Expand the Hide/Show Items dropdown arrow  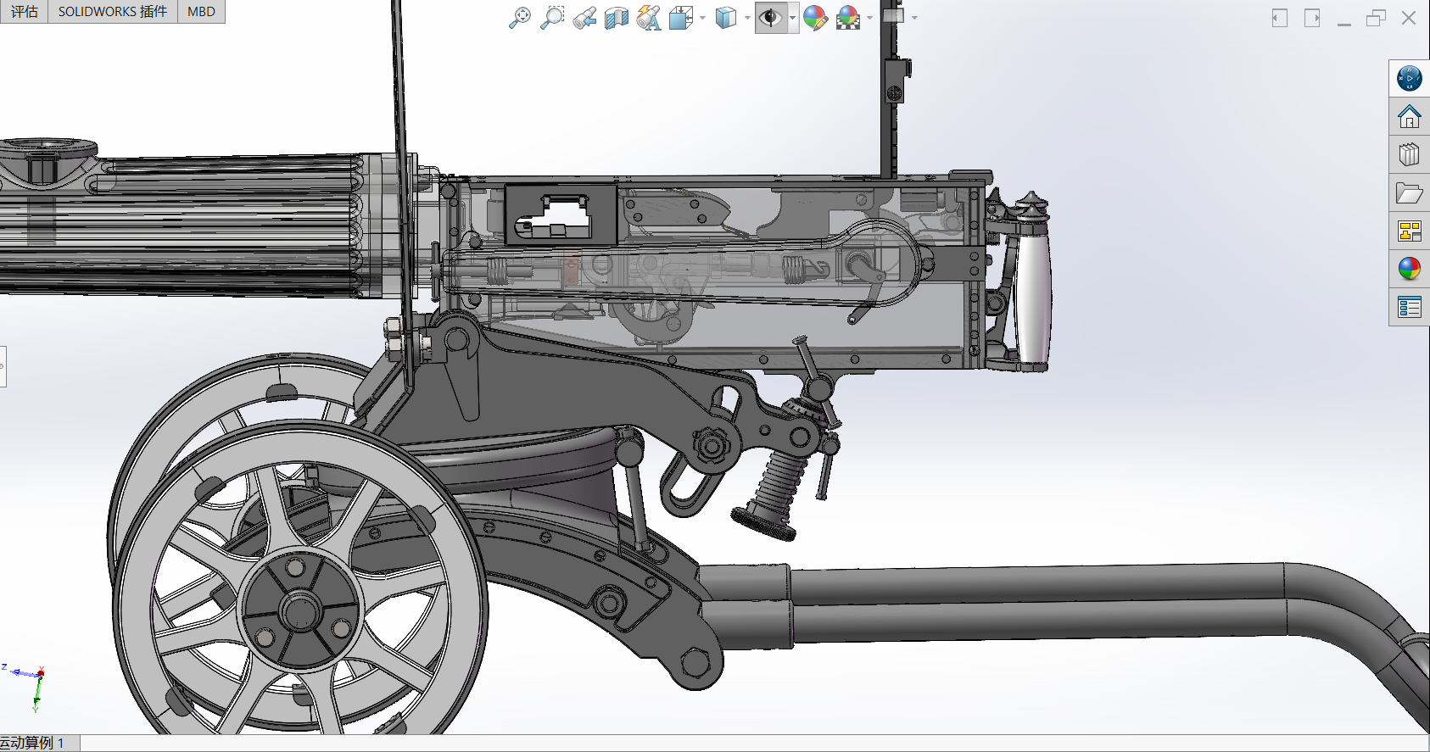coord(793,18)
